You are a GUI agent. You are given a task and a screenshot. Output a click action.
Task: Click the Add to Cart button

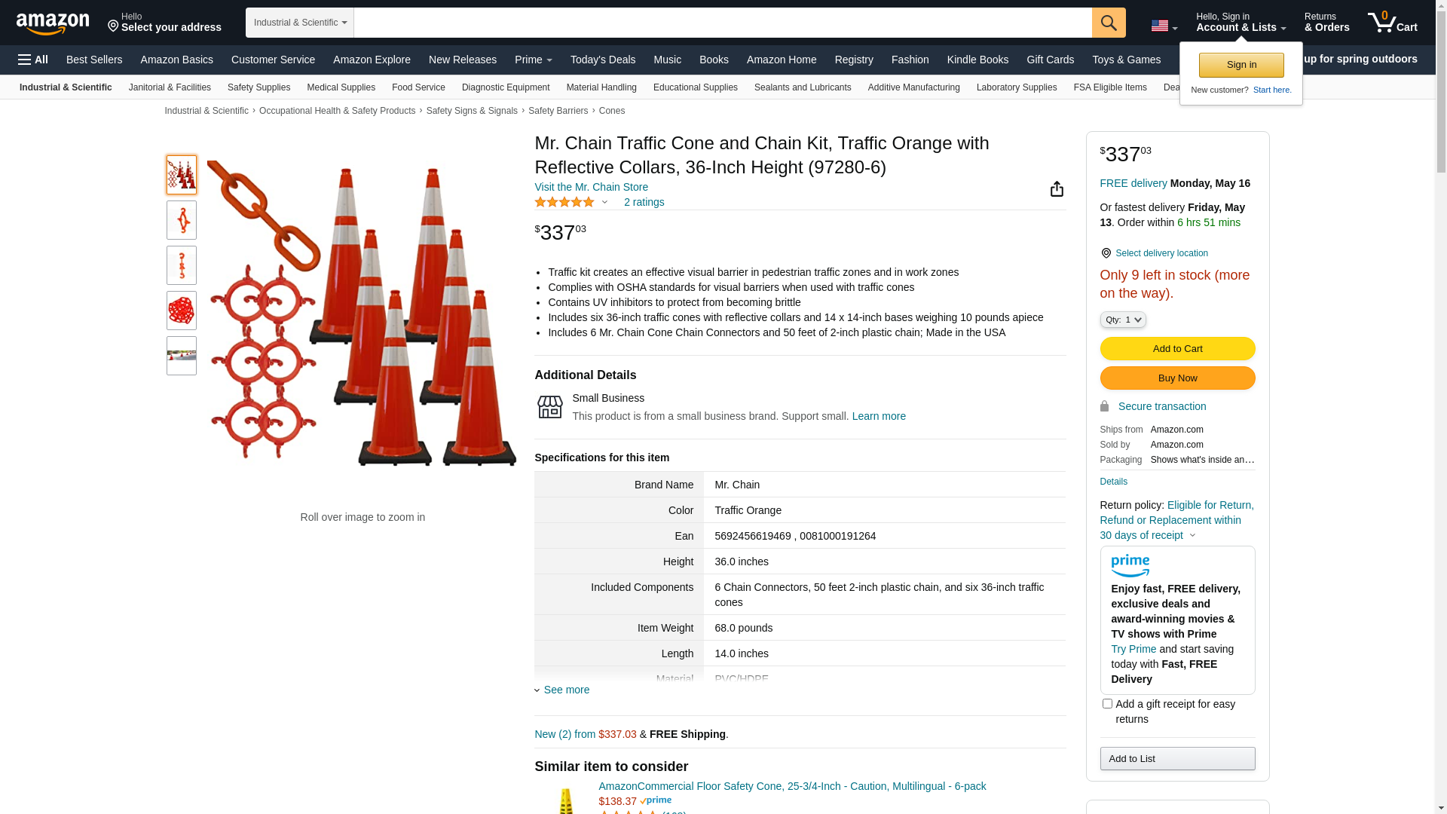click(x=1176, y=349)
